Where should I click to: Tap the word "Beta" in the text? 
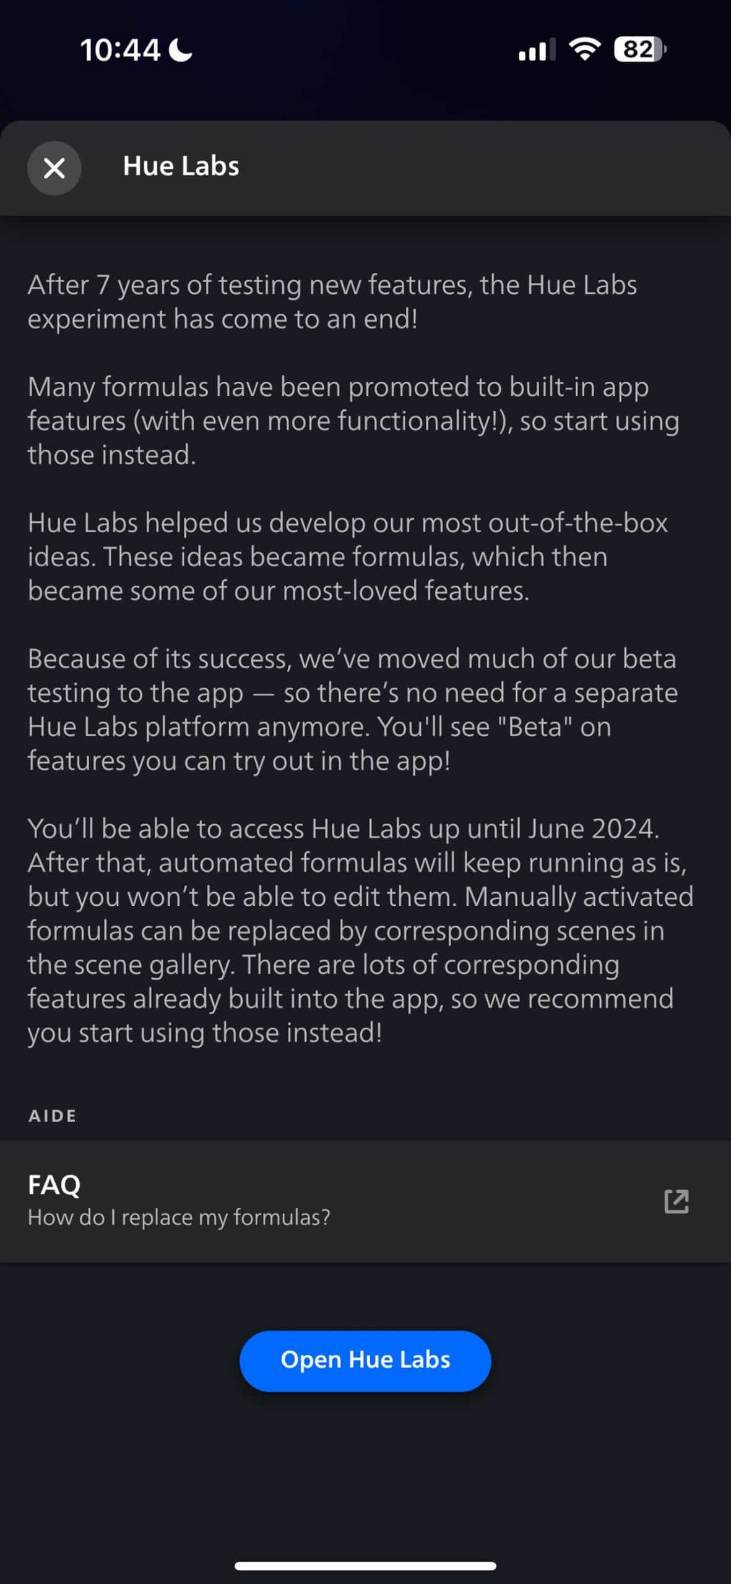(x=535, y=727)
